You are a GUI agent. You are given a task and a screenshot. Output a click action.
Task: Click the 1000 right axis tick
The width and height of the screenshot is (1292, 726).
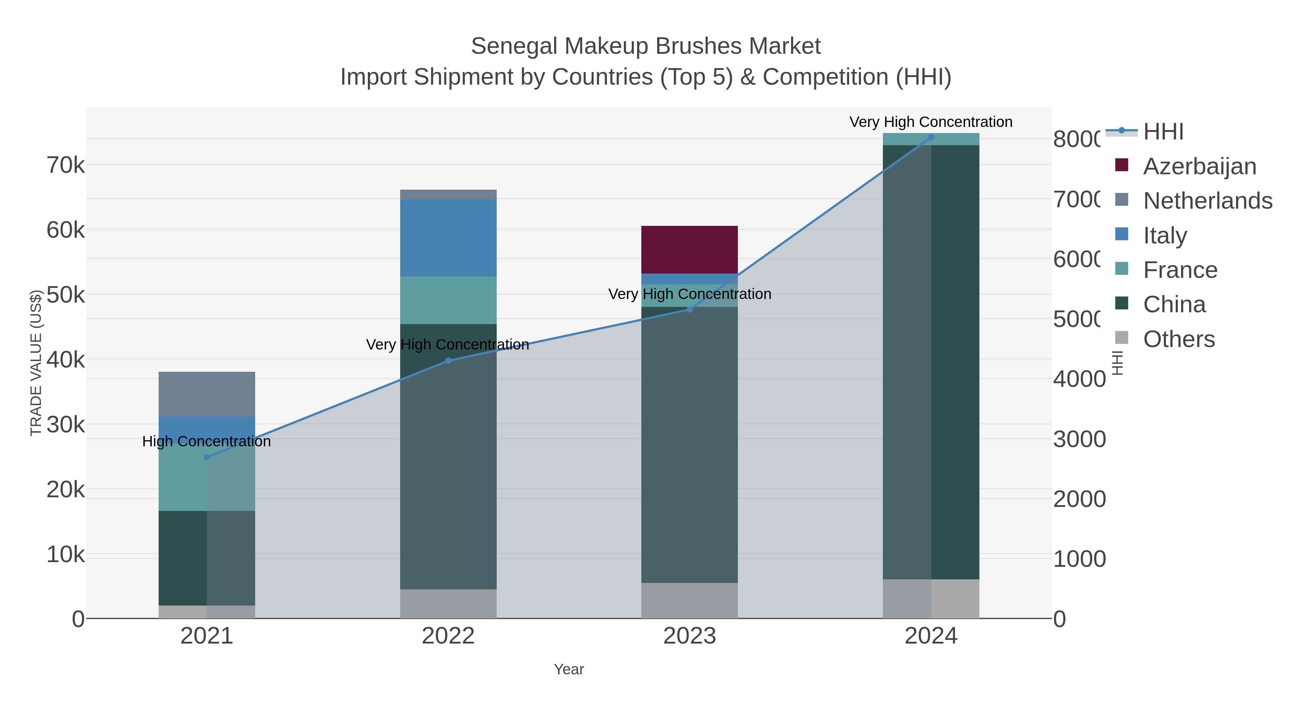coord(1079,559)
